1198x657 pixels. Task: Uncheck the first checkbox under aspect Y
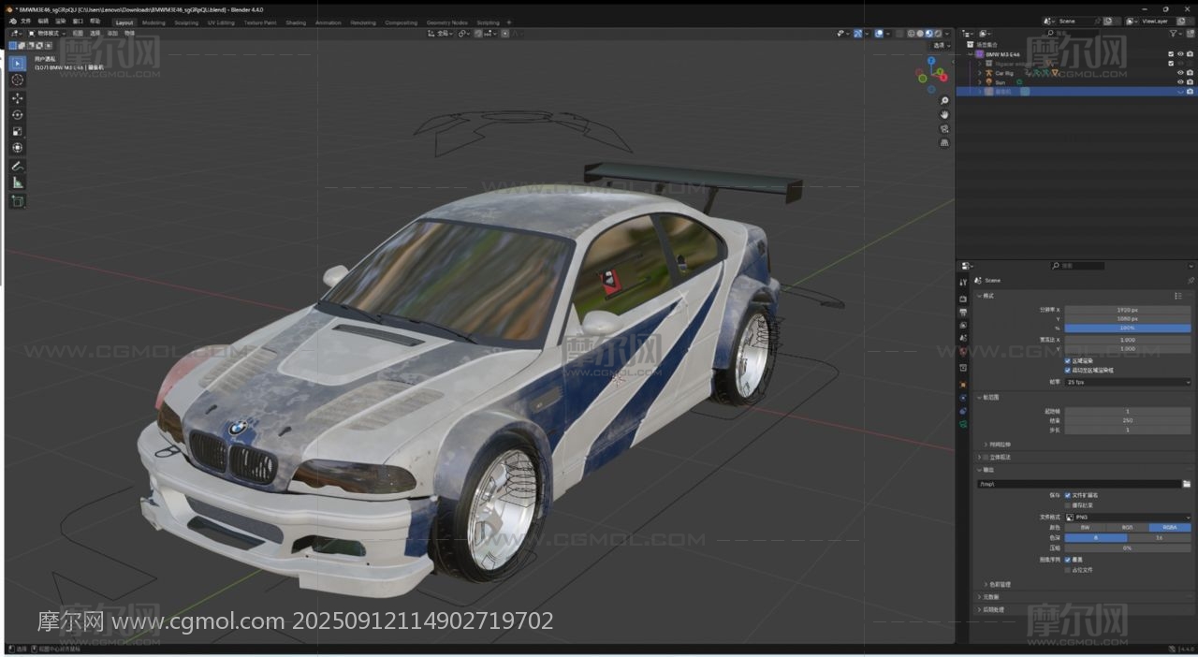(x=1067, y=360)
